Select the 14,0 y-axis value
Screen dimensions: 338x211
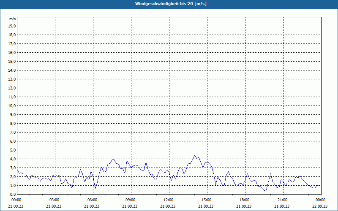[12, 70]
